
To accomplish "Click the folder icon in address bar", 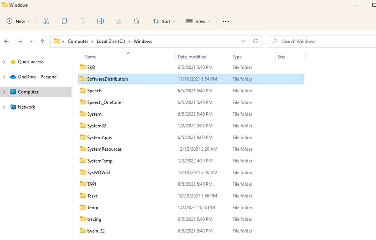I will pos(57,41).
